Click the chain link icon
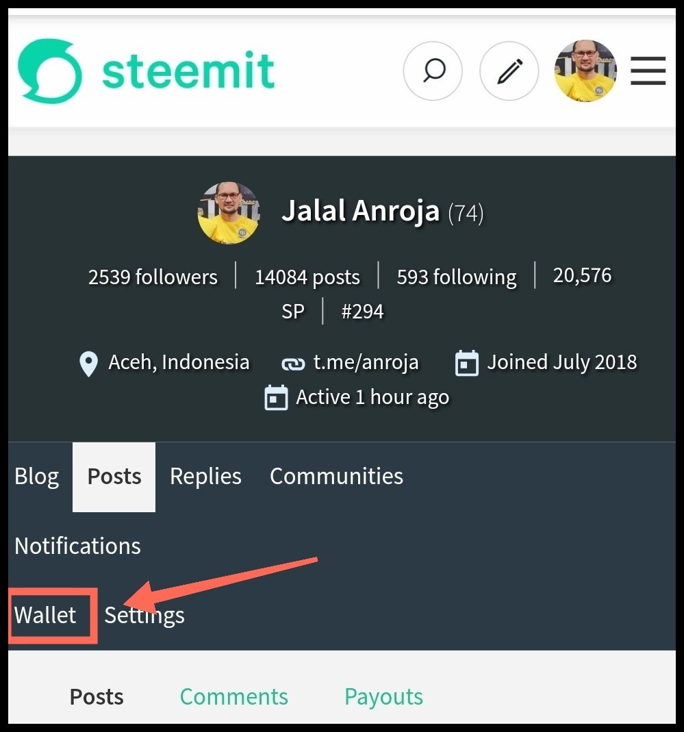 point(293,364)
